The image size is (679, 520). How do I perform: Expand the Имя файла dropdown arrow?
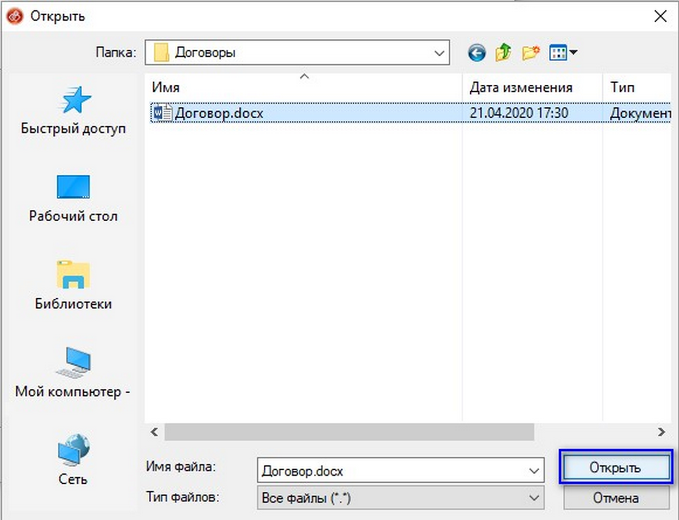[x=533, y=471]
